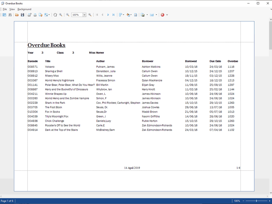This screenshot has width=272, height=204.
Task: Jump to the last page of the report
Action: tap(114, 15)
